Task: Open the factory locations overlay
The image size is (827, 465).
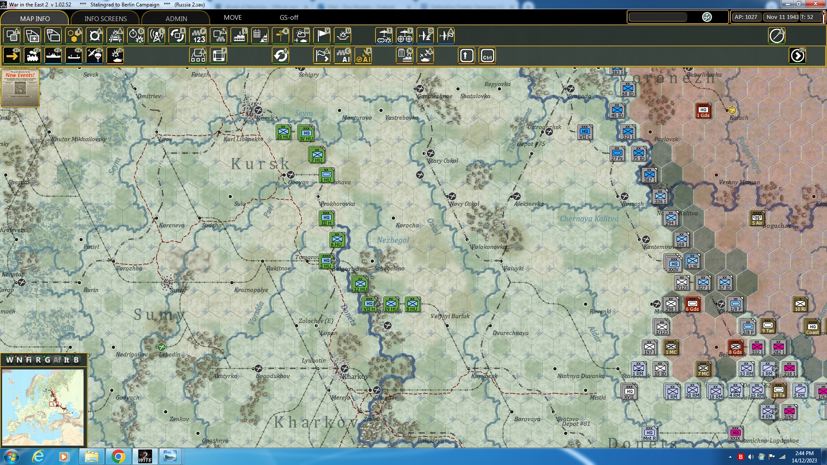Action: pos(239,36)
